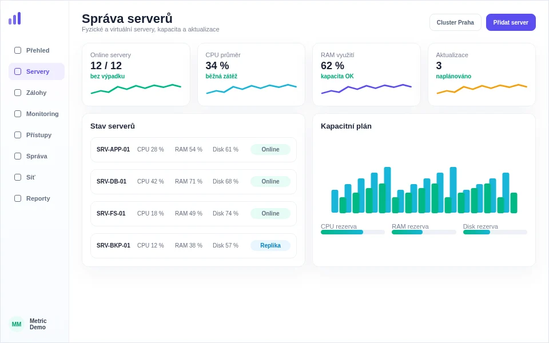
Task: Click the běžná zátěž status text
Action: (x=221, y=76)
